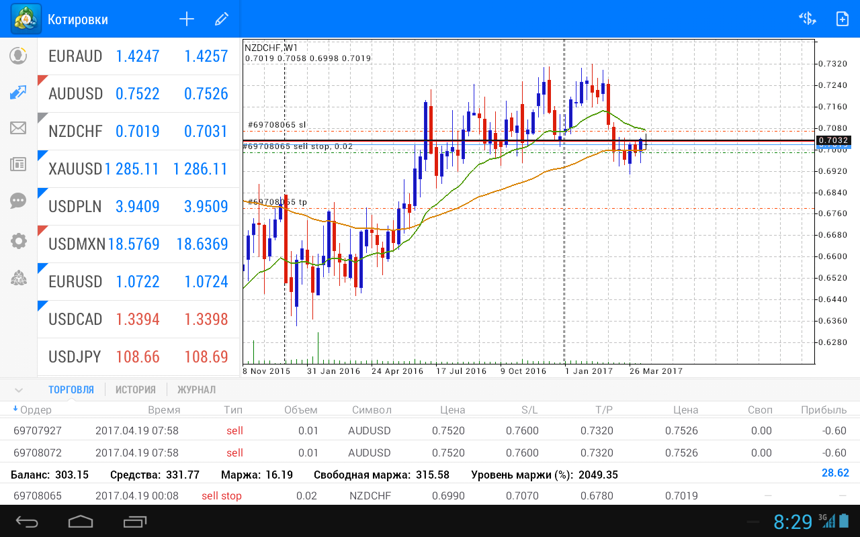Tap the #69708065 tp line label

pos(277,201)
